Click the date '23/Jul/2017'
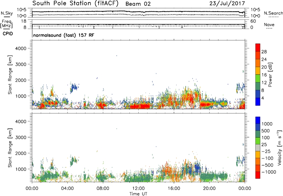 click(x=227, y=4)
